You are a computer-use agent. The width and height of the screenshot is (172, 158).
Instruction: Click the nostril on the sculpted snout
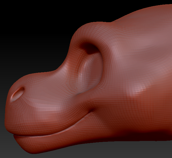click(x=18, y=93)
